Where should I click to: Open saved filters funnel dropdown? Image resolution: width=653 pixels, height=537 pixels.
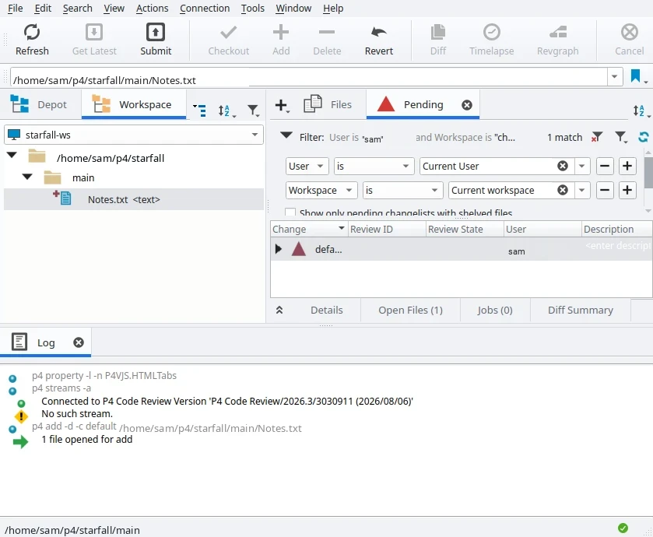coord(621,137)
